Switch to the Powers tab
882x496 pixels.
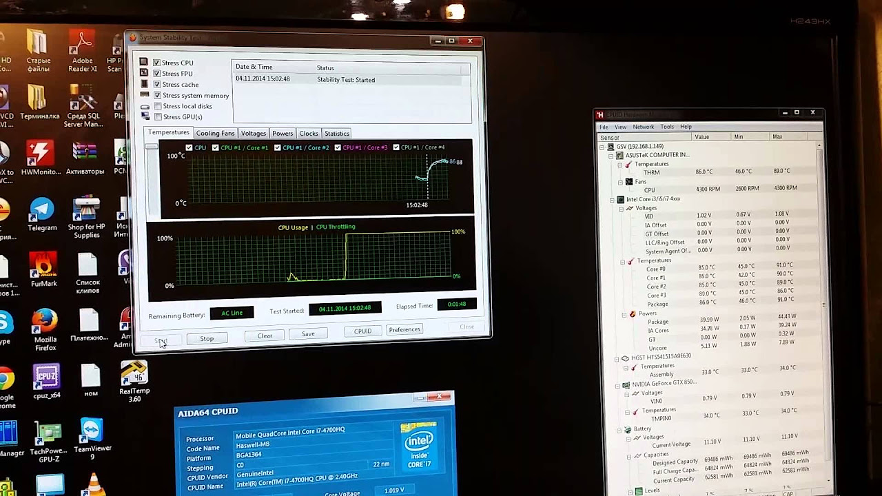[283, 133]
